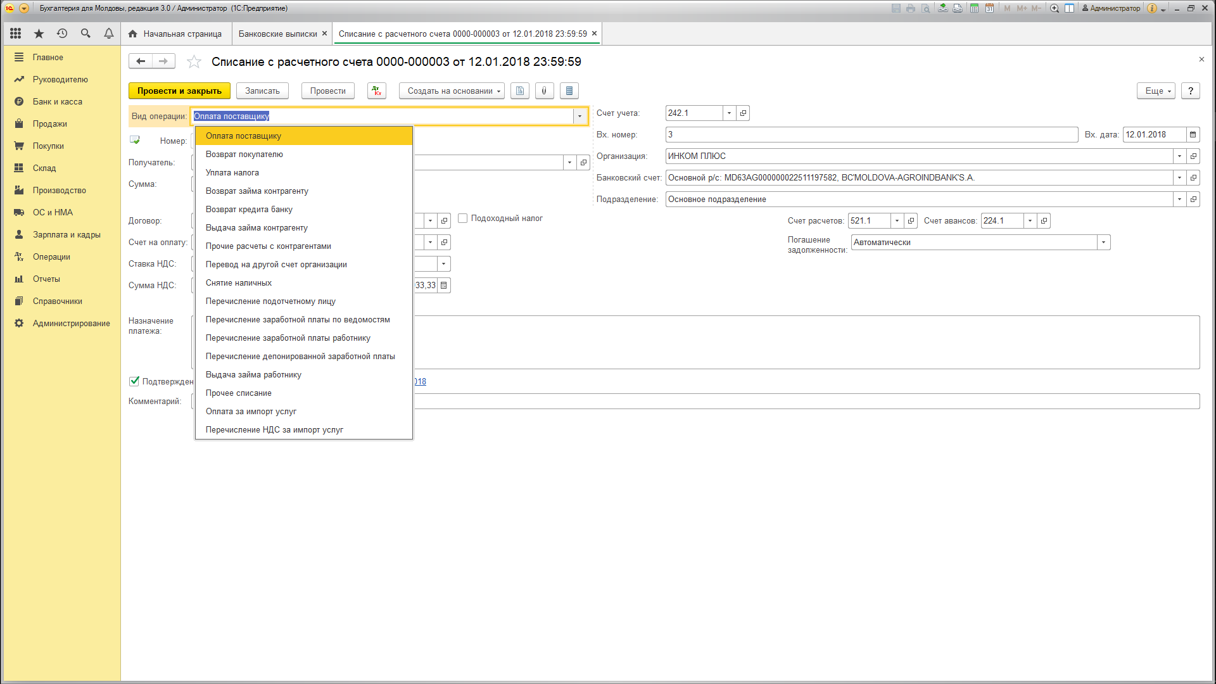1216x684 pixels.
Task: Open Favorites star in the top panel
Action: coord(39,34)
